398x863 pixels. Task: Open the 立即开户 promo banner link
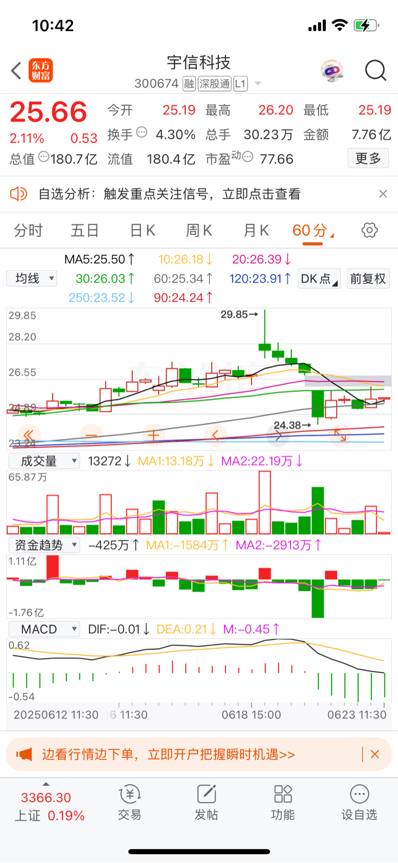pyautogui.click(x=168, y=754)
